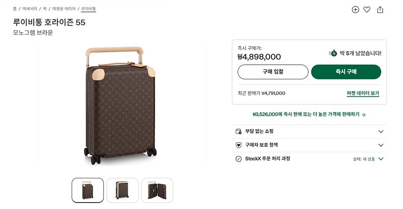The image size is (403, 209).
Task: Favorite the product with the heart icon
Action: tap(367, 10)
